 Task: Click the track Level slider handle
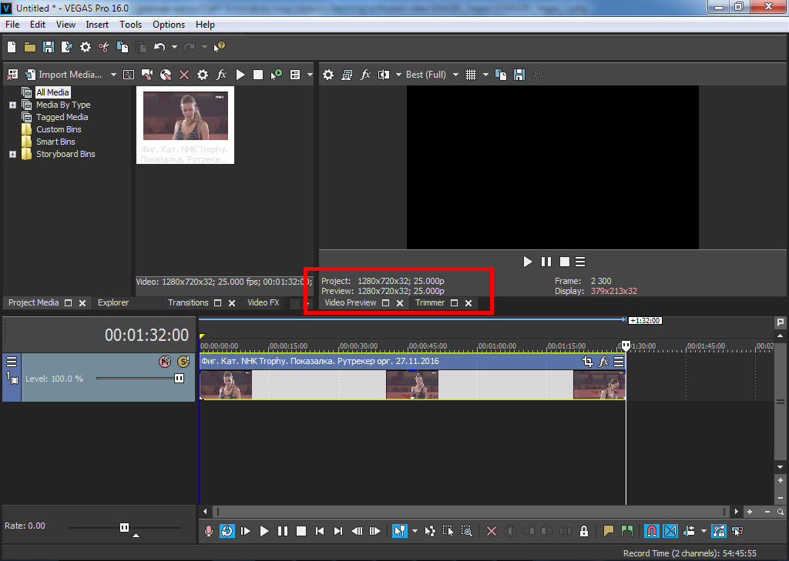(x=179, y=379)
